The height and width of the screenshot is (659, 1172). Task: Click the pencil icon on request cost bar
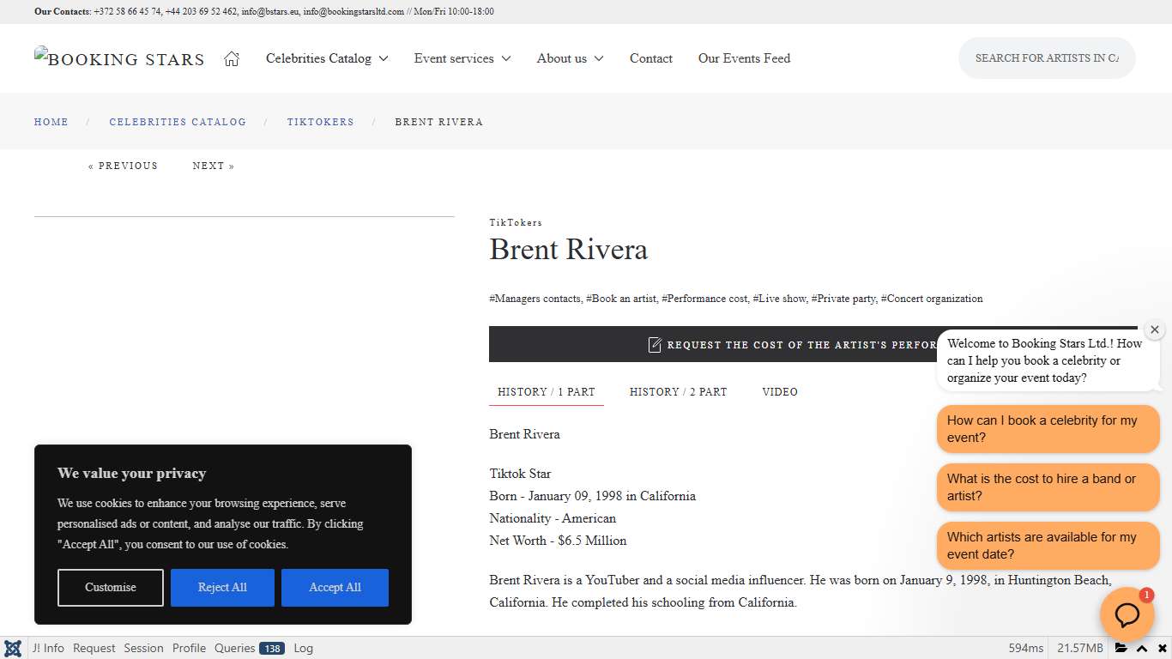[x=654, y=344]
